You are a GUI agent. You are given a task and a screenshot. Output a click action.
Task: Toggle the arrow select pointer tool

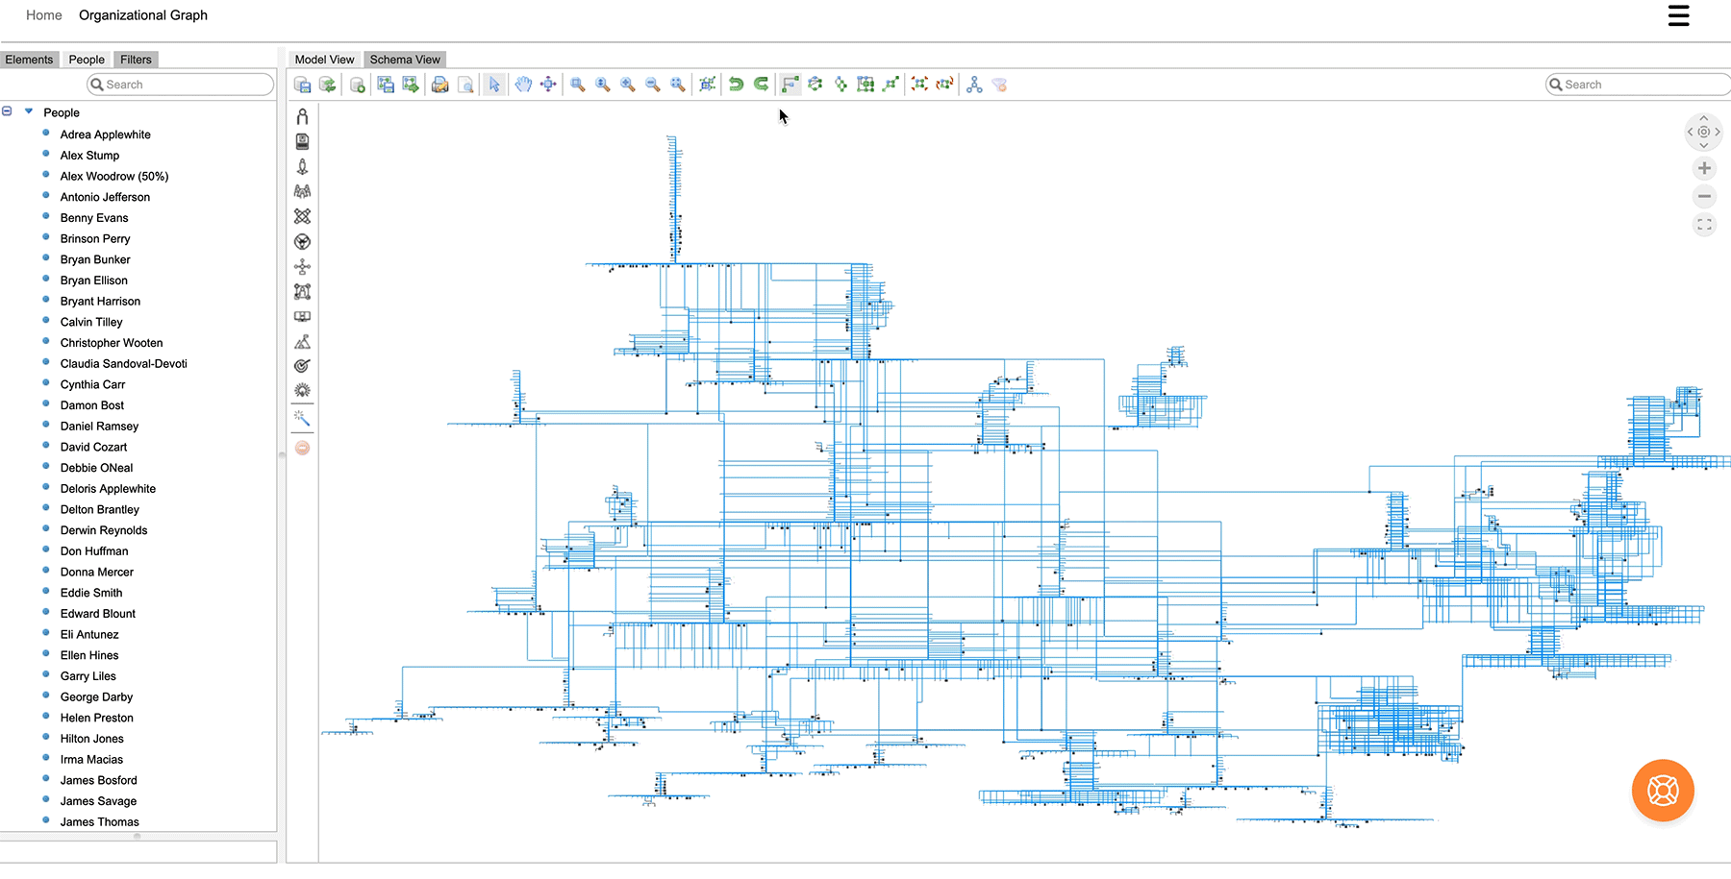click(494, 85)
